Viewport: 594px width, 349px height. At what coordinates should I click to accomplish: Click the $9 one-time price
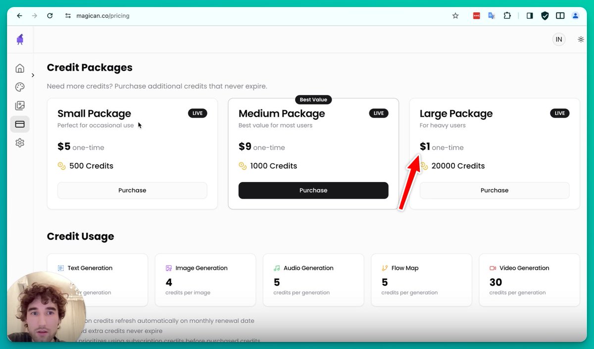point(262,147)
